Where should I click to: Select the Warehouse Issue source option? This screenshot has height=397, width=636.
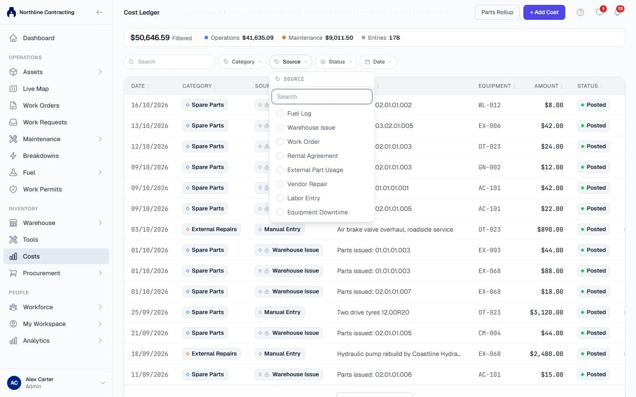(x=322, y=127)
